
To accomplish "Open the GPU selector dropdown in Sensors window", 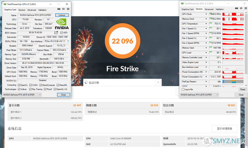I will pyautogui.click(x=199, y=95).
